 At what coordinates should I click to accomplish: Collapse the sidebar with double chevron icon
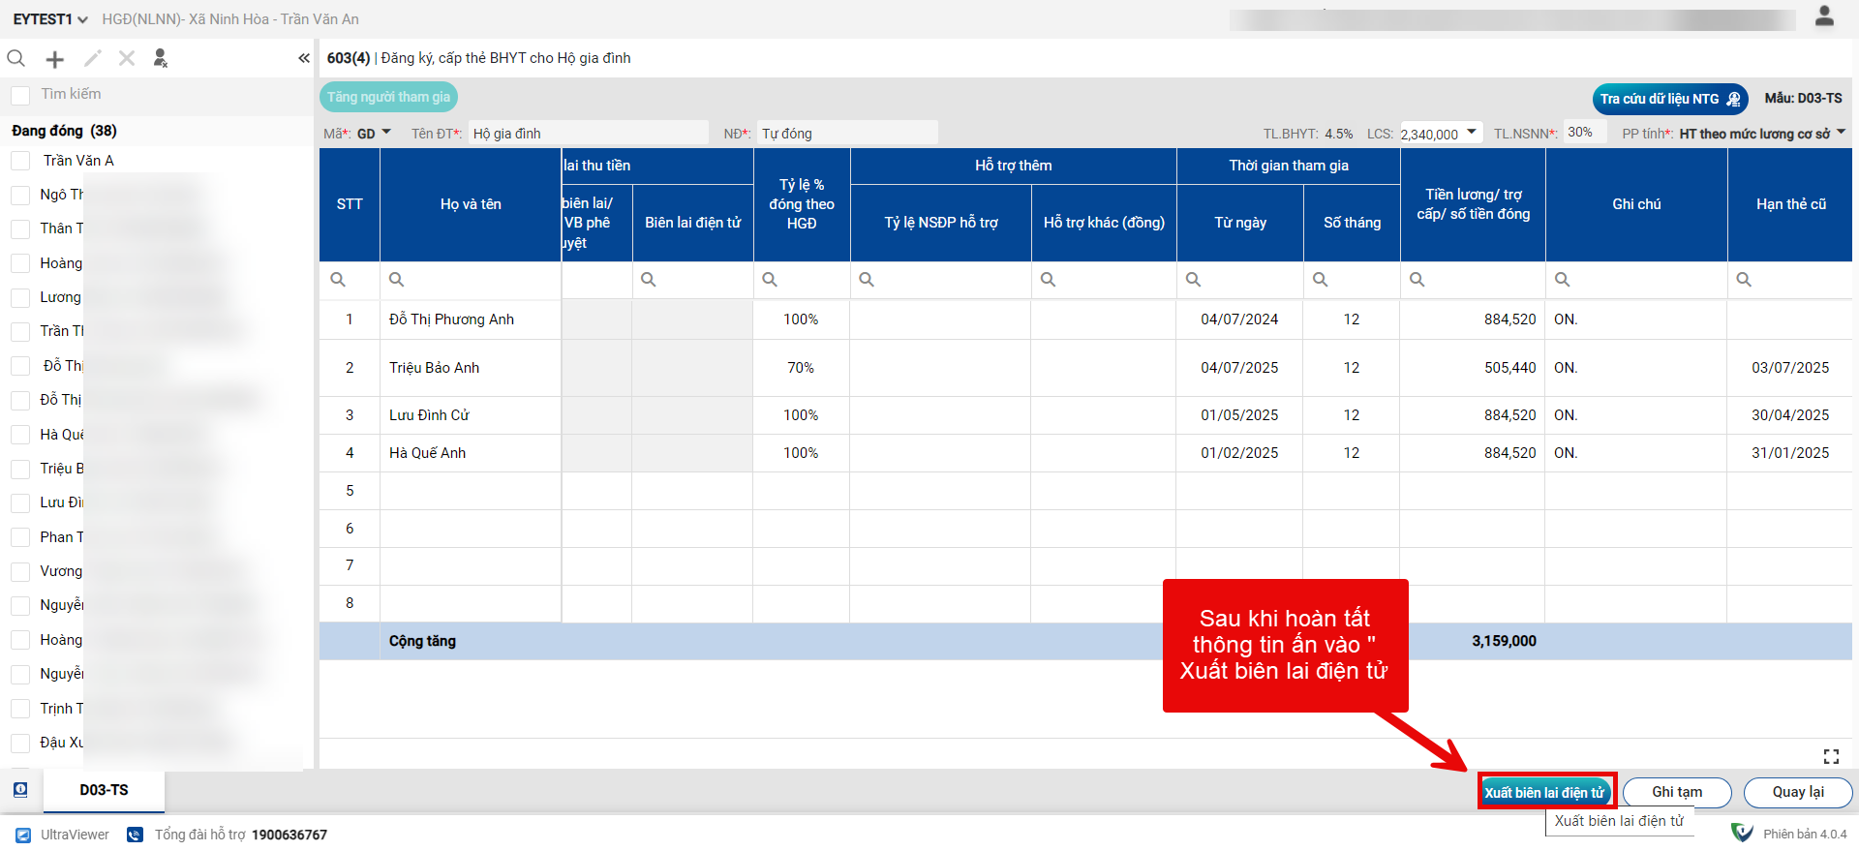304,59
